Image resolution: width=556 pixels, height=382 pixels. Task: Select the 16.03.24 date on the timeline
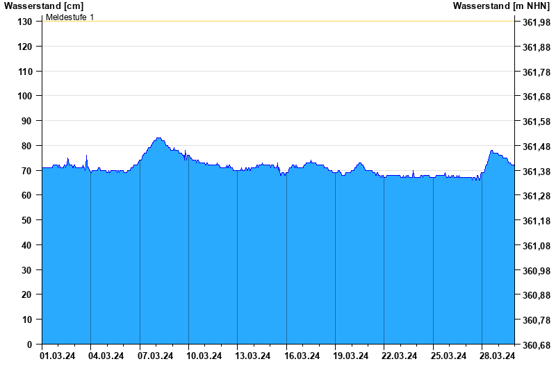[x=302, y=356]
